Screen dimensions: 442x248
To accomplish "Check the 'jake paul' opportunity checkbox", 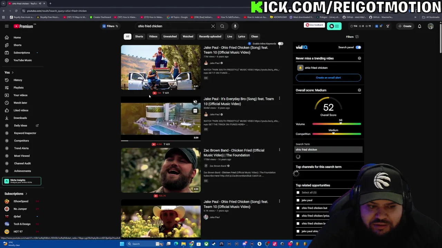I will (298, 200).
